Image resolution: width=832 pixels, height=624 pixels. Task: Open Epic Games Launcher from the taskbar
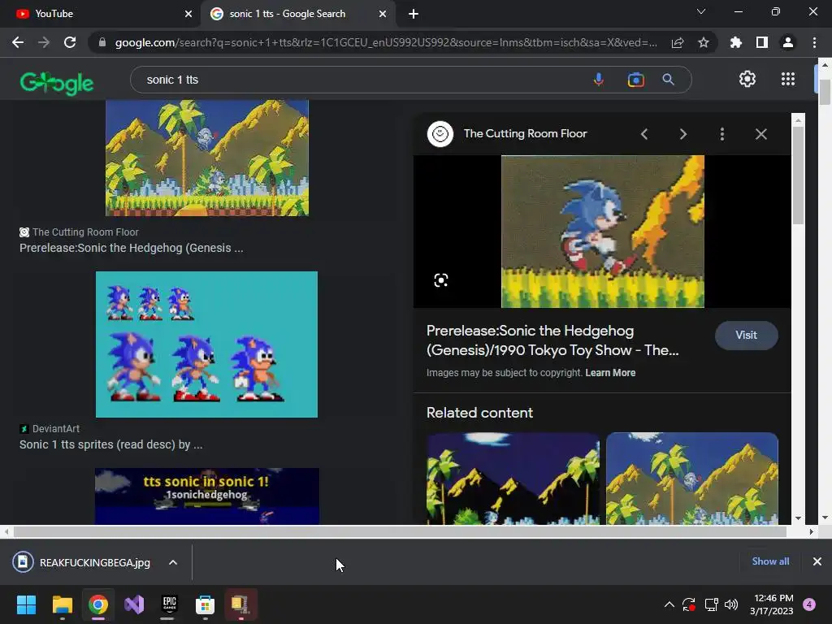[x=169, y=604]
